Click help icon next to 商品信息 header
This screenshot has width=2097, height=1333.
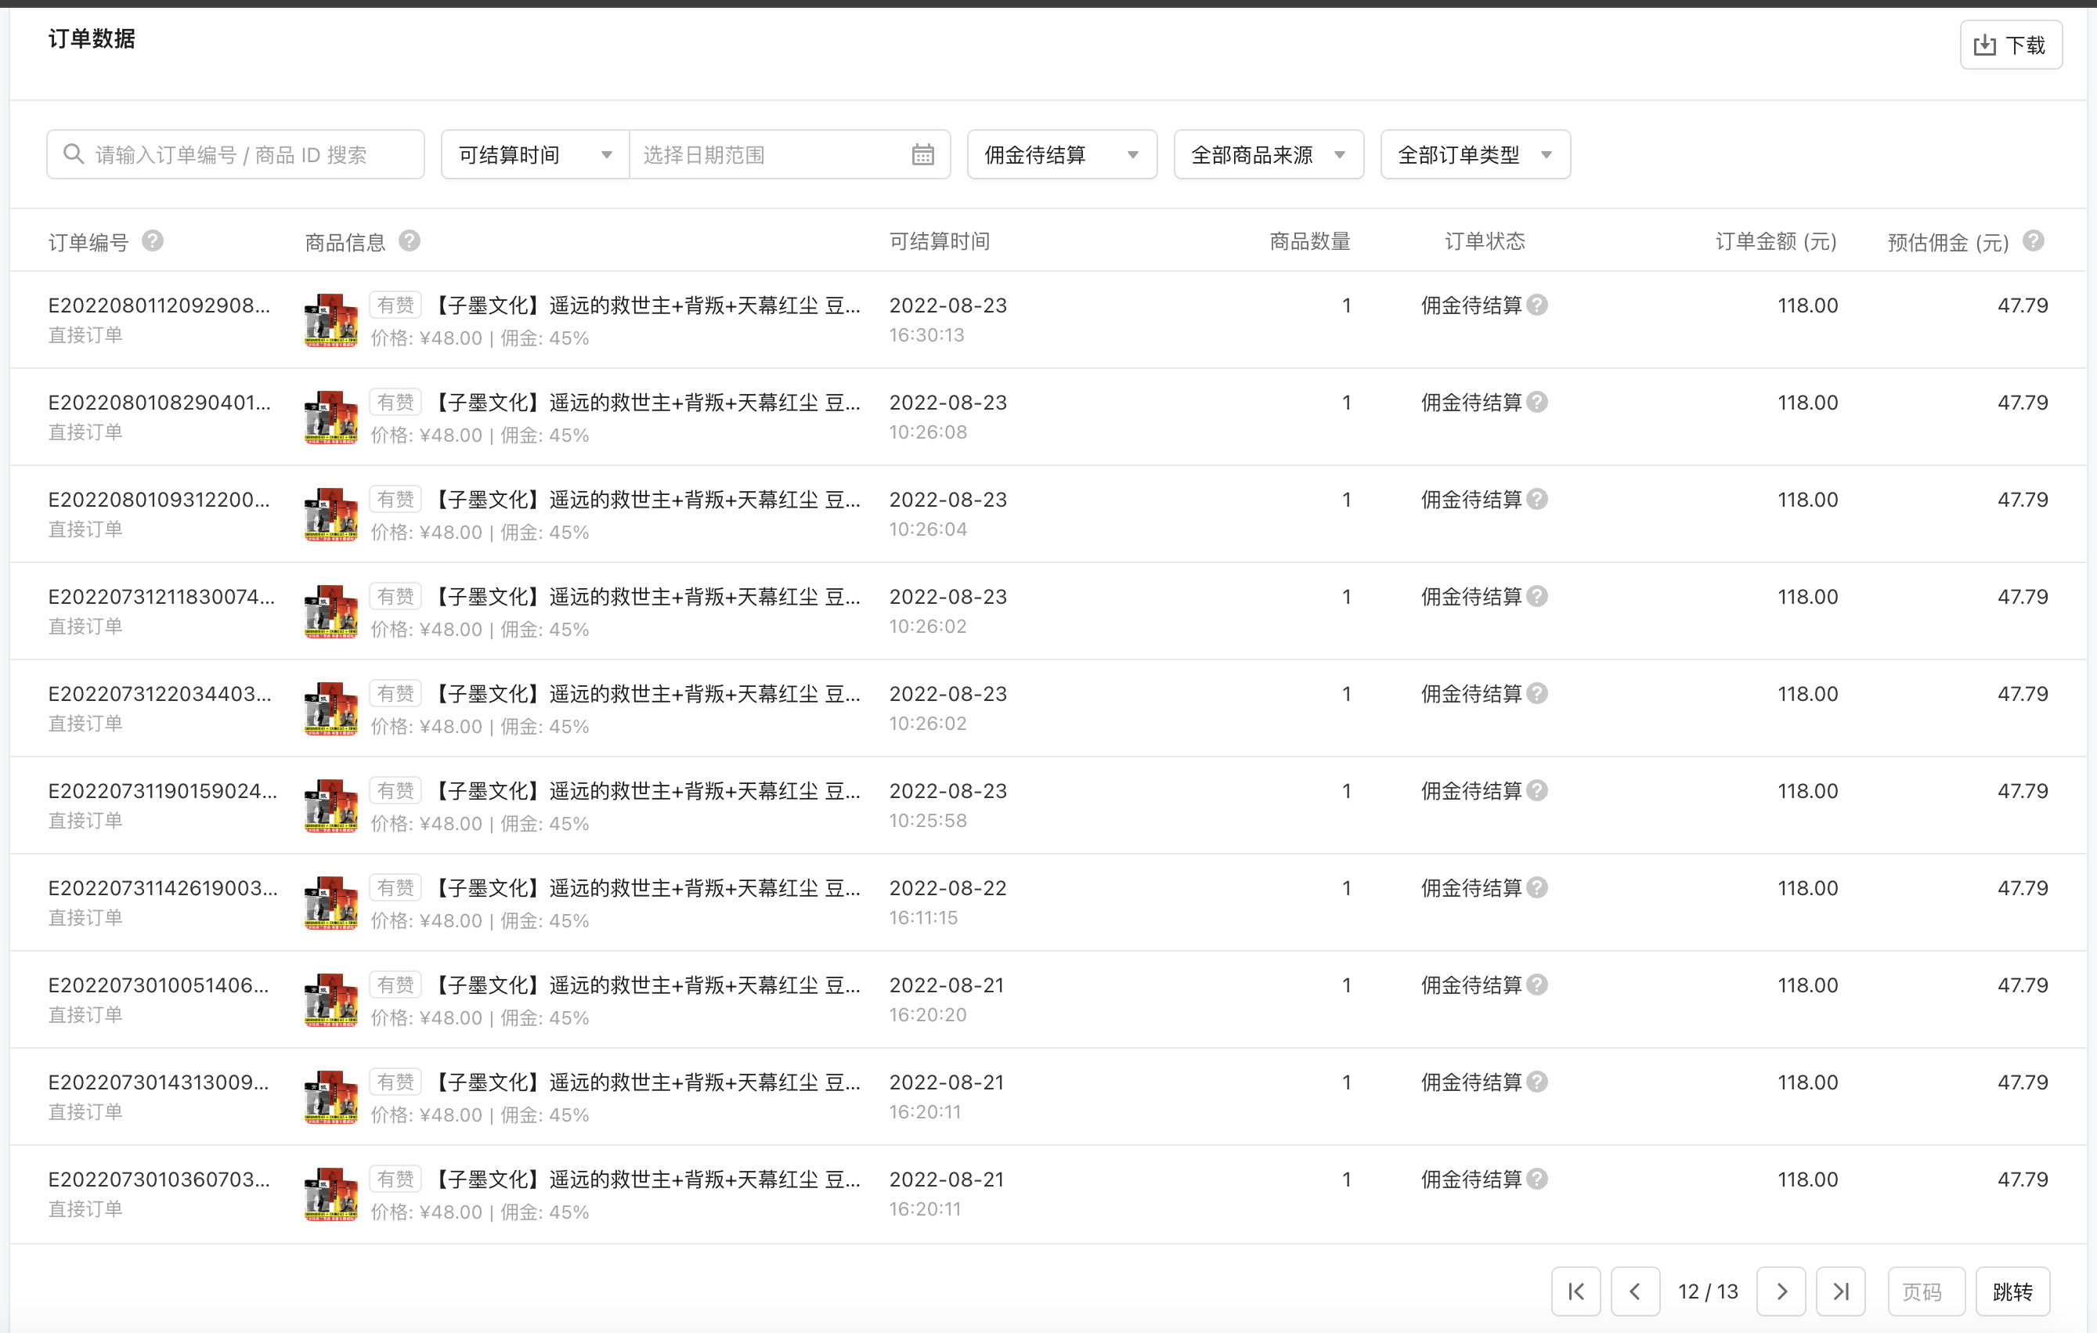click(410, 241)
